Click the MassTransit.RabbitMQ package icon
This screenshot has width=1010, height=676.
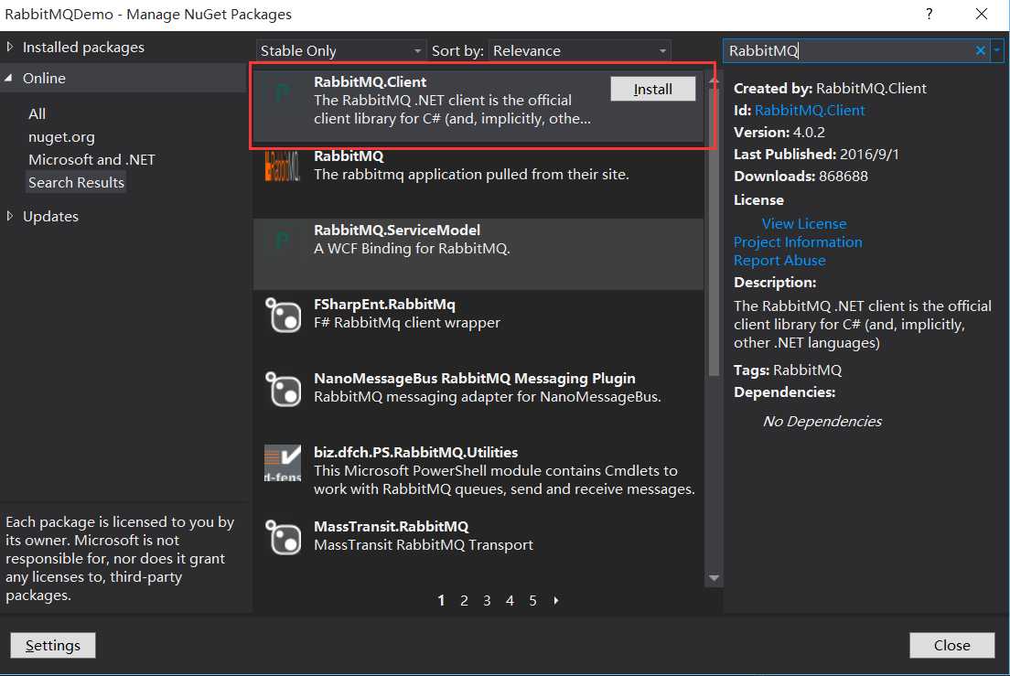click(x=284, y=537)
